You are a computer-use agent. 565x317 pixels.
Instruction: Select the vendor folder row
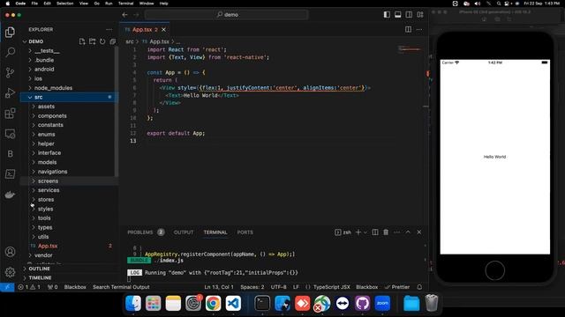pyautogui.click(x=69, y=255)
